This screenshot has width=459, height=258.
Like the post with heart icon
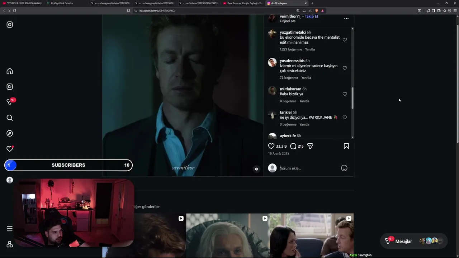[271, 146]
